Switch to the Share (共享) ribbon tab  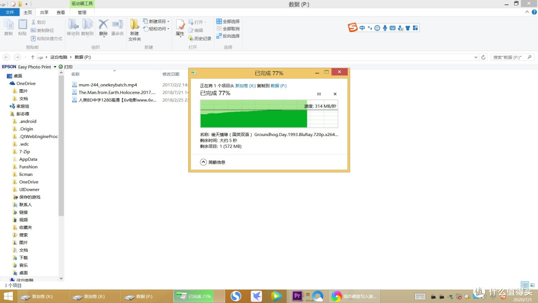(44, 12)
